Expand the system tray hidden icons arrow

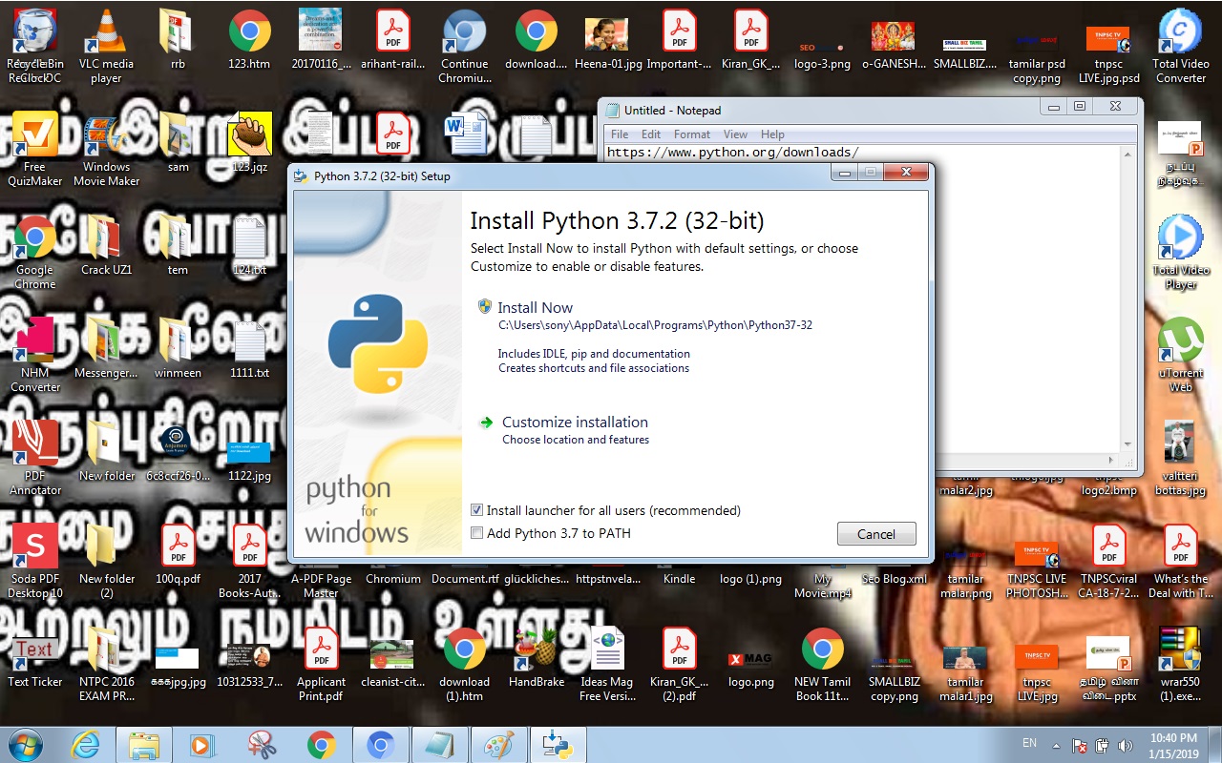pos(1055,743)
